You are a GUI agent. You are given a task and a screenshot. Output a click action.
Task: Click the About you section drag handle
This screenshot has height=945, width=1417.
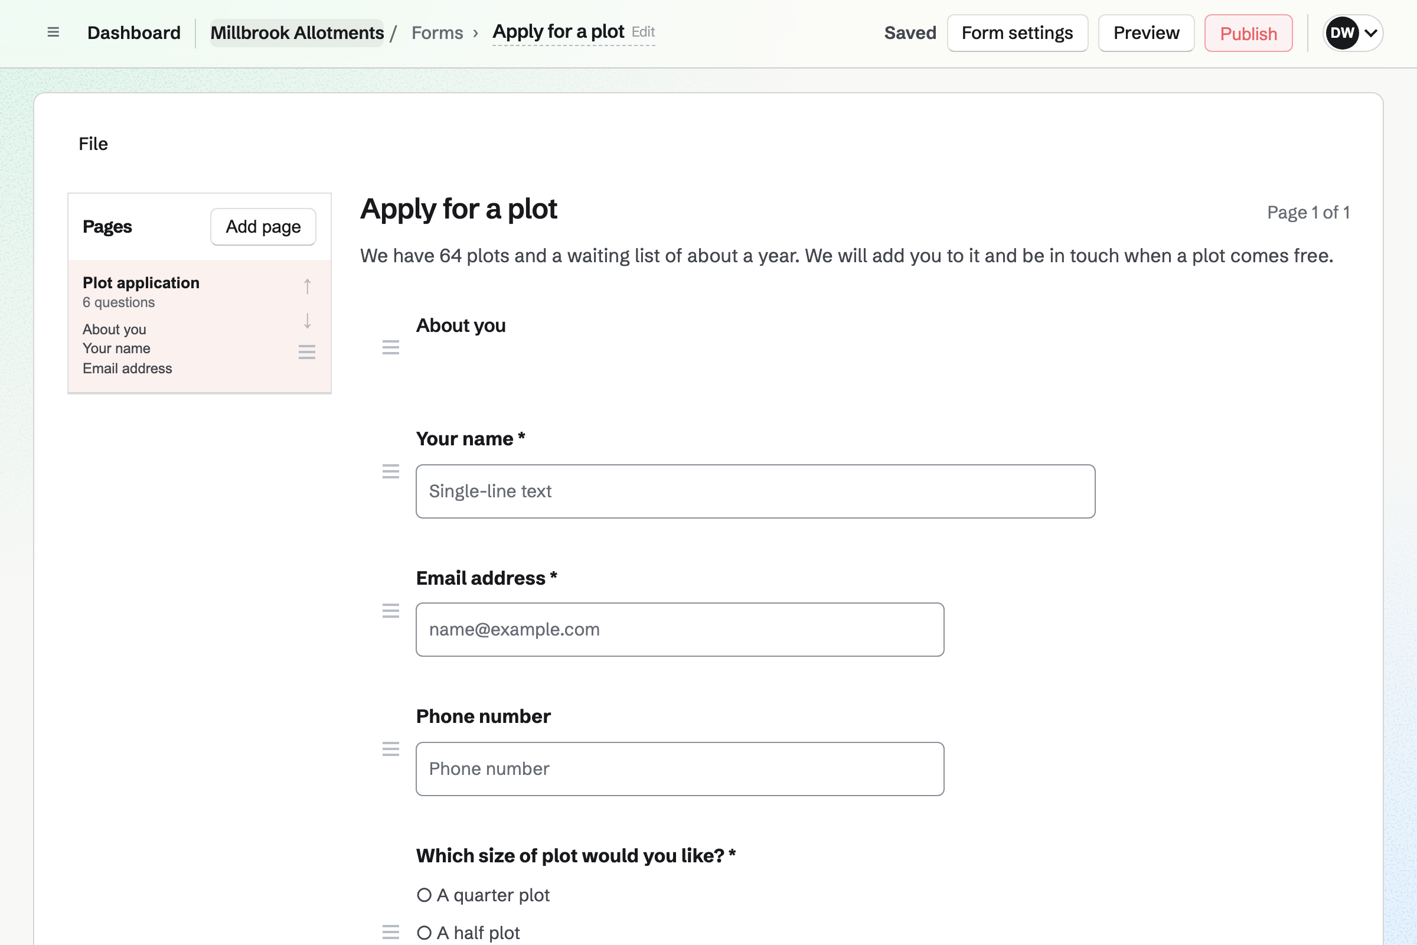pos(391,347)
